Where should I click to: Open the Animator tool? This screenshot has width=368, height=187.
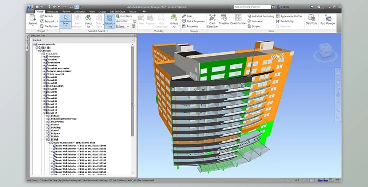point(255,21)
